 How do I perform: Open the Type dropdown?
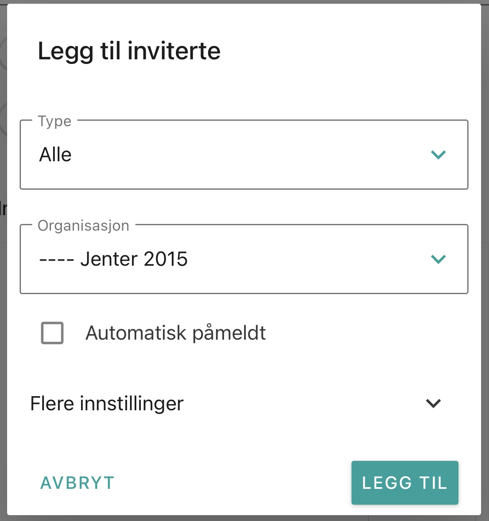[x=244, y=155]
